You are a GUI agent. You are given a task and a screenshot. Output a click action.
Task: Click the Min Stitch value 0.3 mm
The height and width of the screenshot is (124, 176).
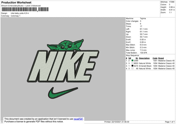pyautogui.click(x=143, y=47)
